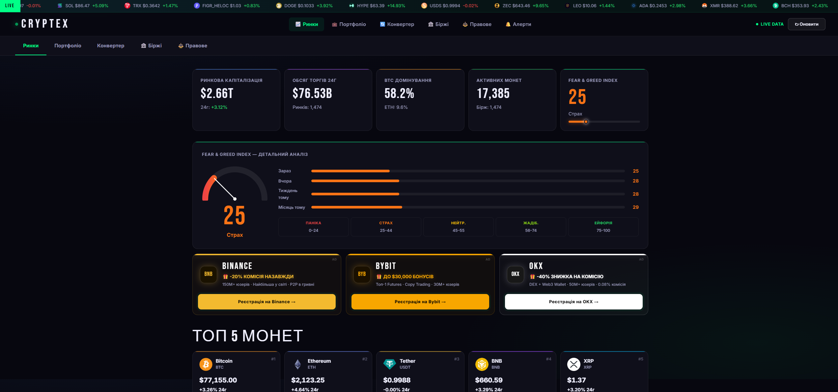Open Правове in the top navigation
This screenshot has height=392, width=838.
[x=477, y=24]
